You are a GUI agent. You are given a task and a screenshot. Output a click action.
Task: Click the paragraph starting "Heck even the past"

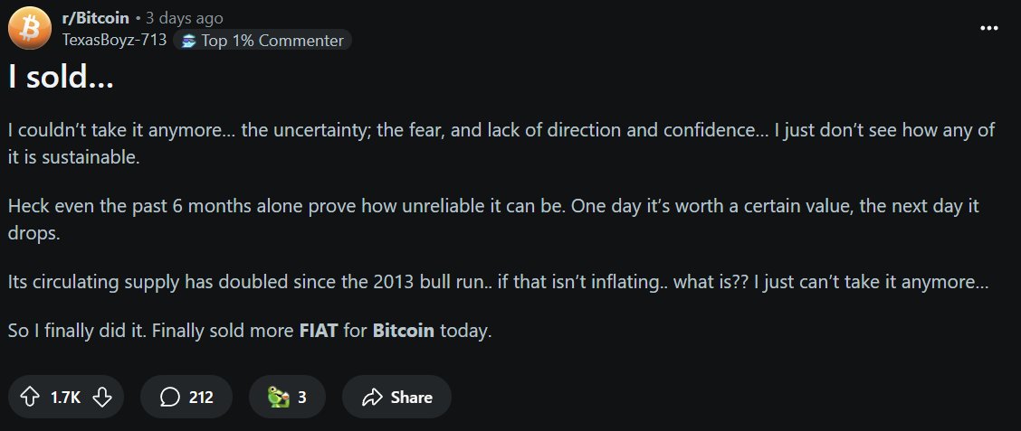pos(493,220)
